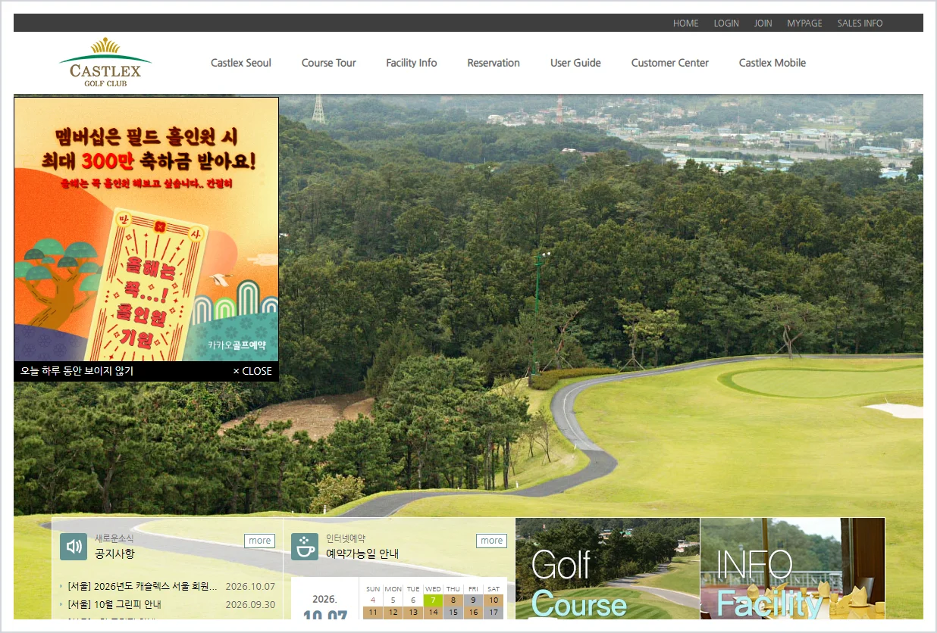This screenshot has height=633, width=937.
Task: Click the hole-in-one promotion popup banner
Action: (146, 229)
